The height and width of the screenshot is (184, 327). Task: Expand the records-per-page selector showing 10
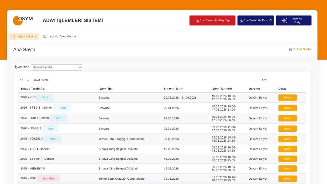[x=25, y=80]
